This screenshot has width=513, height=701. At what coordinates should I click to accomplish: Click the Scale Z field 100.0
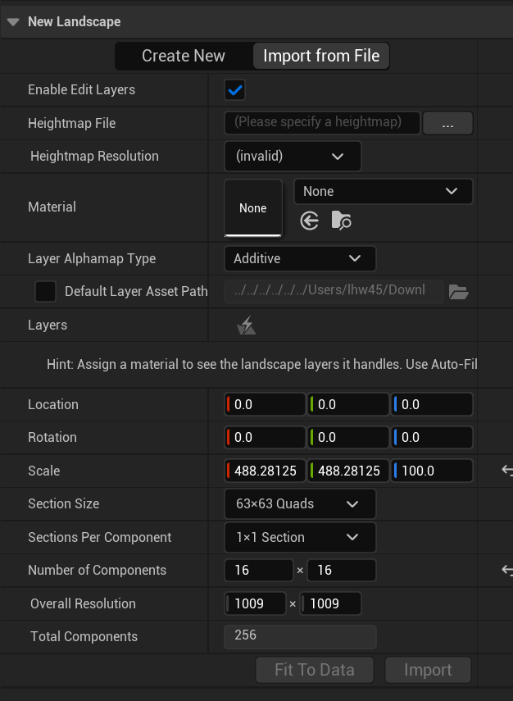(x=432, y=471)
